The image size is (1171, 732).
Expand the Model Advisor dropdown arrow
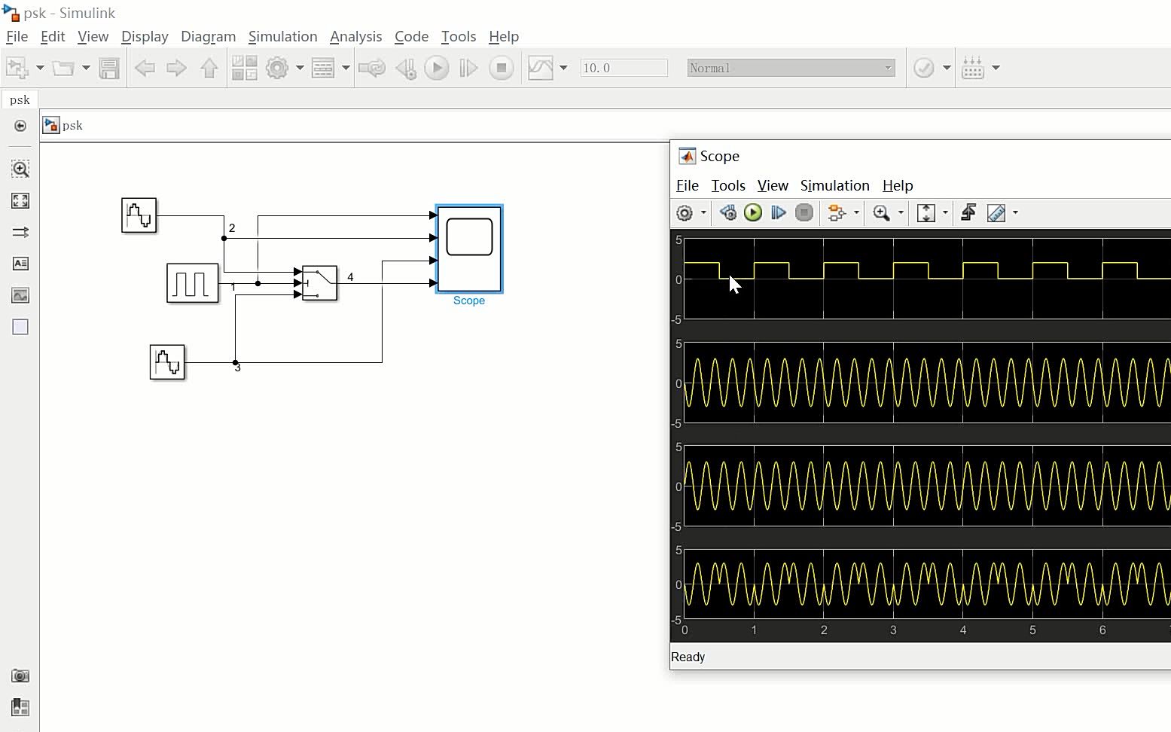(x=947, y=68)
